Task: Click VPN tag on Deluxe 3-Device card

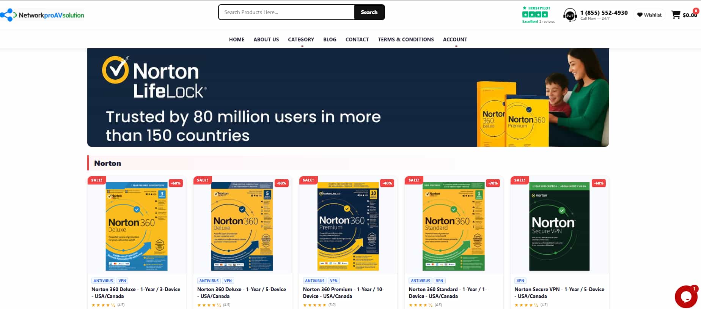Action: 122,281
